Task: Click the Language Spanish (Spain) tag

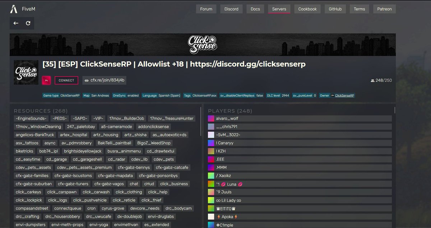Action: (x=161, y=96)
